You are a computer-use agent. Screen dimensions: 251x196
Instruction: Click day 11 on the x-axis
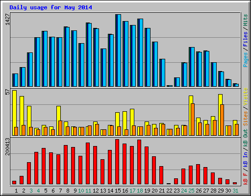point(88,191)
